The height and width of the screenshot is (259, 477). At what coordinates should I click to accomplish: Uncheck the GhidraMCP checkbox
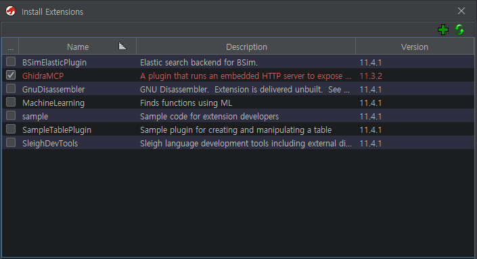click(11, 75)
